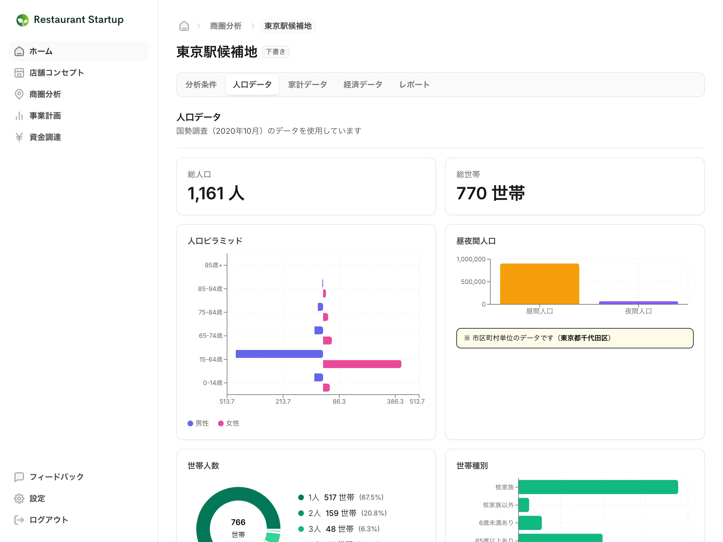Click the 6歳未満あり bar in 世帯種別

tap(530, 523)
